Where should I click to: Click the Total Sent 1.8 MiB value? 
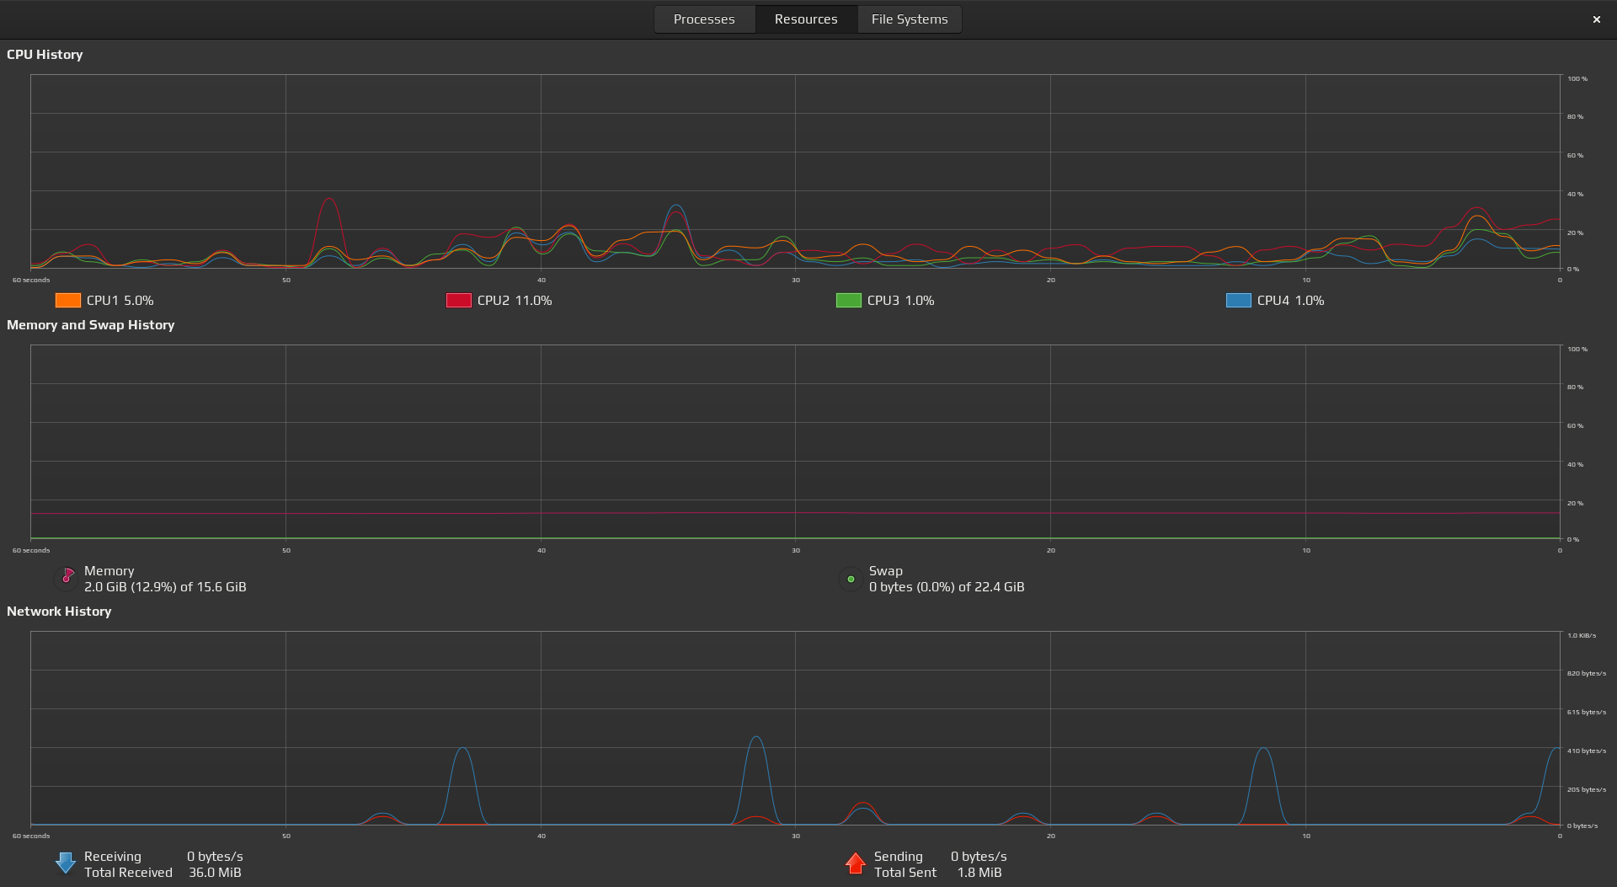(979, 873)
